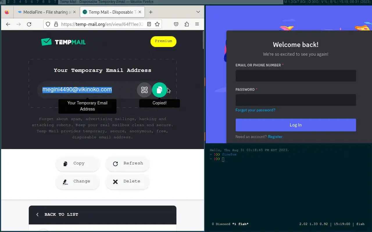Switch to the MediaFire tab

point(46,12)
